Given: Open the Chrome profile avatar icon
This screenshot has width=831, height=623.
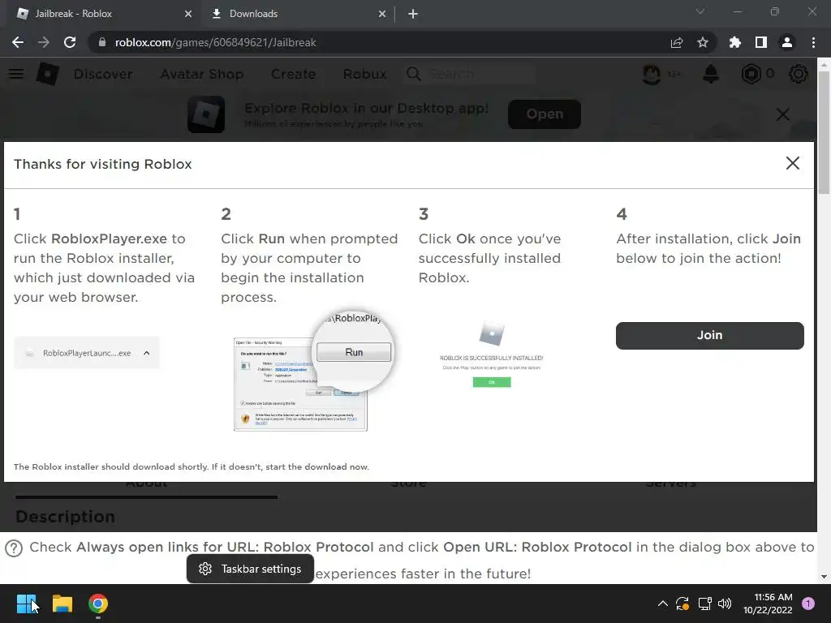Looking at the screenshot, I should point(787,42).
